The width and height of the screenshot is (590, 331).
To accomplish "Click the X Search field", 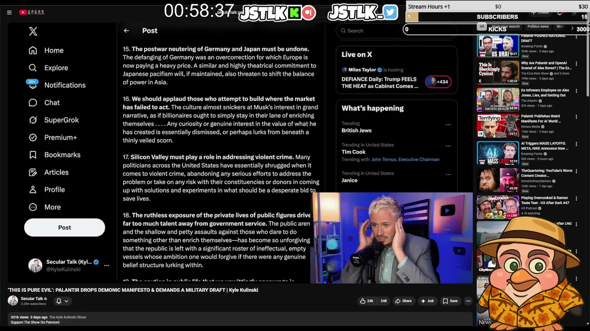I will [x=396, y=31].
